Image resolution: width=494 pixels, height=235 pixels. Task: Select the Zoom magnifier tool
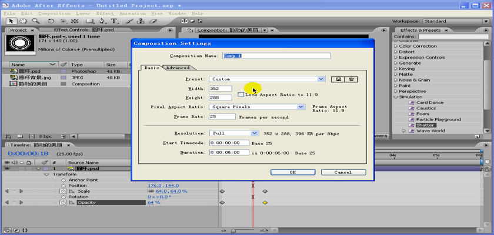point(35,21)
